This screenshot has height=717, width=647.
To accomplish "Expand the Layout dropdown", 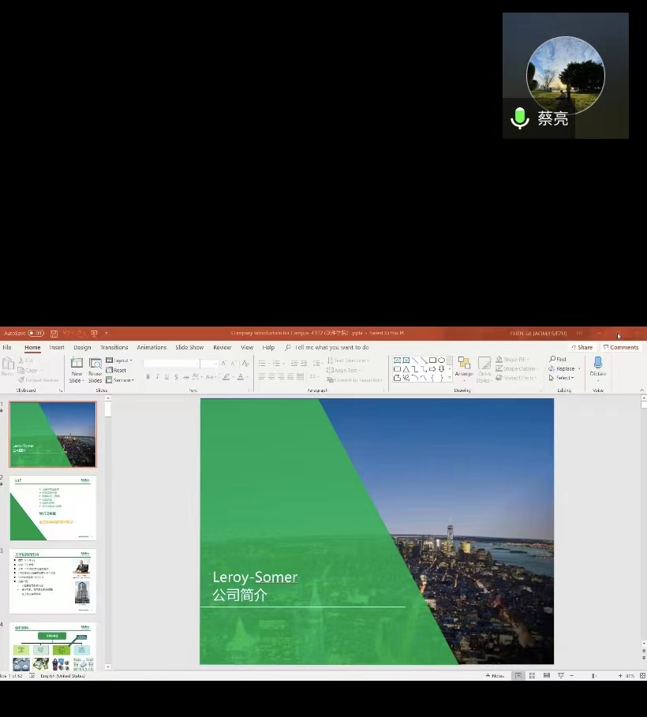I will click(x=118, y=360).
